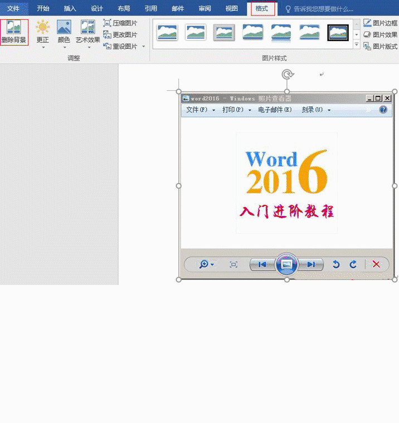The height and width of the screenshot is (423, 399).
Task: Click the Photo Viewer app icon in the picture's title bar
Action: pos(186,98)
